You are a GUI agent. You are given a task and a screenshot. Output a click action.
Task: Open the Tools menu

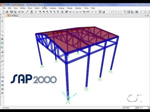tap(86, 8)
